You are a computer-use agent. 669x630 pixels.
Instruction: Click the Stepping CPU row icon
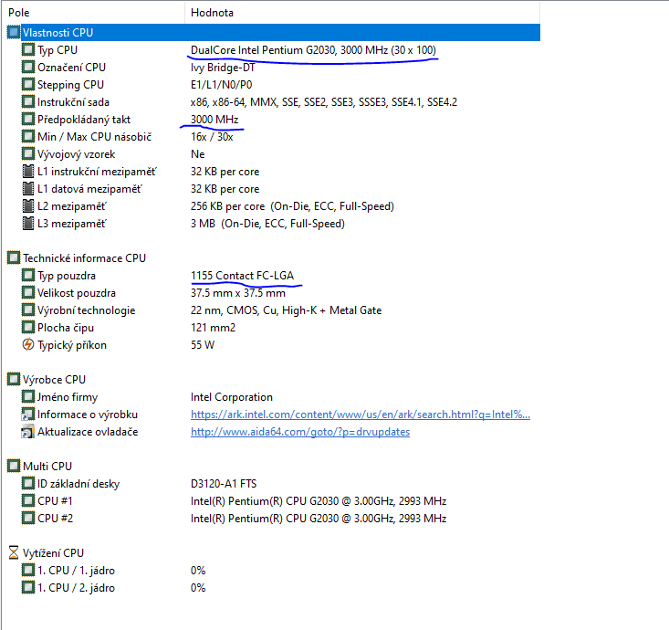coord(28,85)
